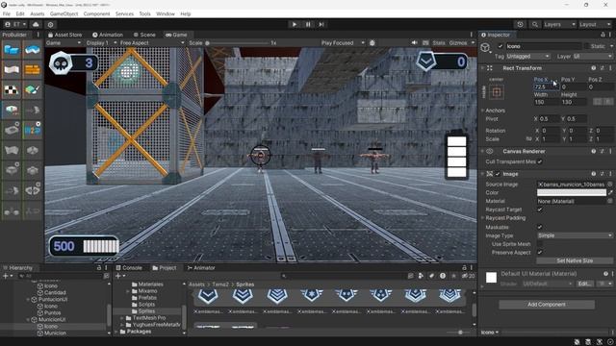Expand the Raycast Padding foldout
Viewport: 616px width, 346px height.
tap(483, 218)
